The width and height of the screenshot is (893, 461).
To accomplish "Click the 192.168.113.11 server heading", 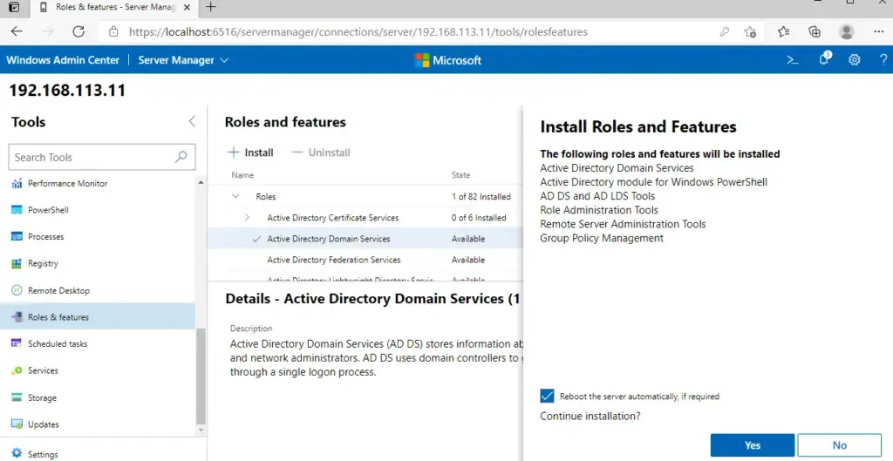I will (x=67, y=91).
